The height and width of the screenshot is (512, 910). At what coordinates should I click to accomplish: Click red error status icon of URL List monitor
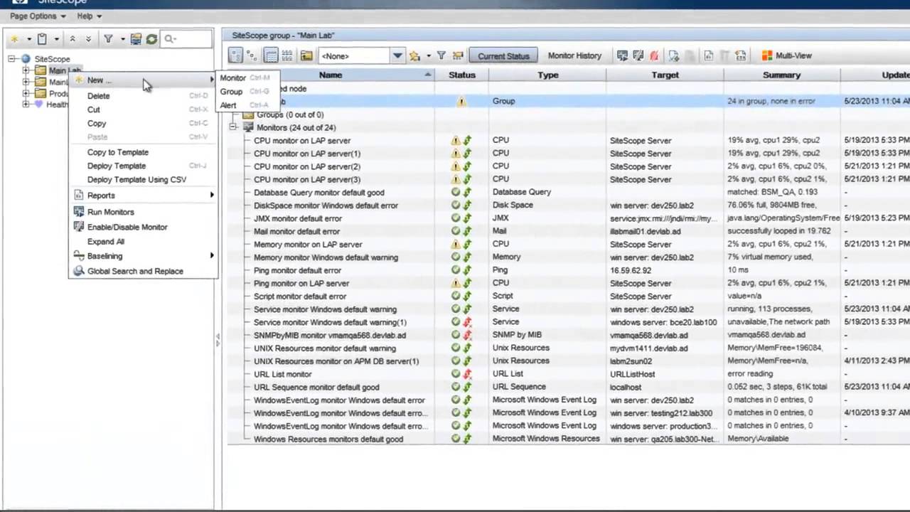(x=467, y=374)
